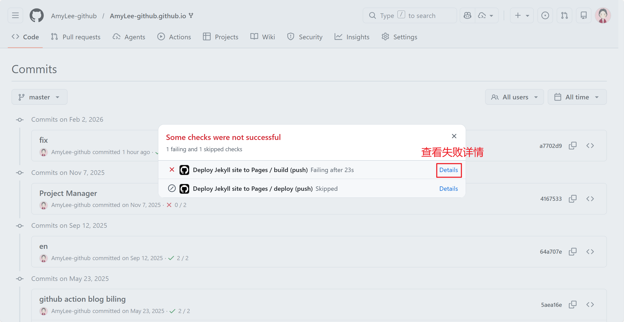This screenshot has width=624, height=322.
Task: Open Copilot chat icon in header
Action: click(x=467, y=16)
